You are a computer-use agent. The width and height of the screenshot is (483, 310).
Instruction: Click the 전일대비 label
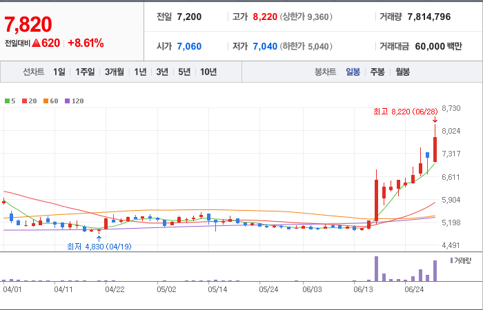[17, 43]
